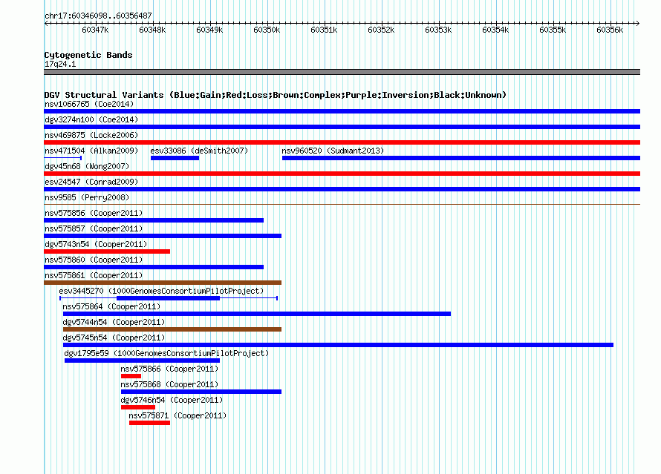661x474 pixels.
Task: Click the 60351k ruler position
Action: click(324, 30)
